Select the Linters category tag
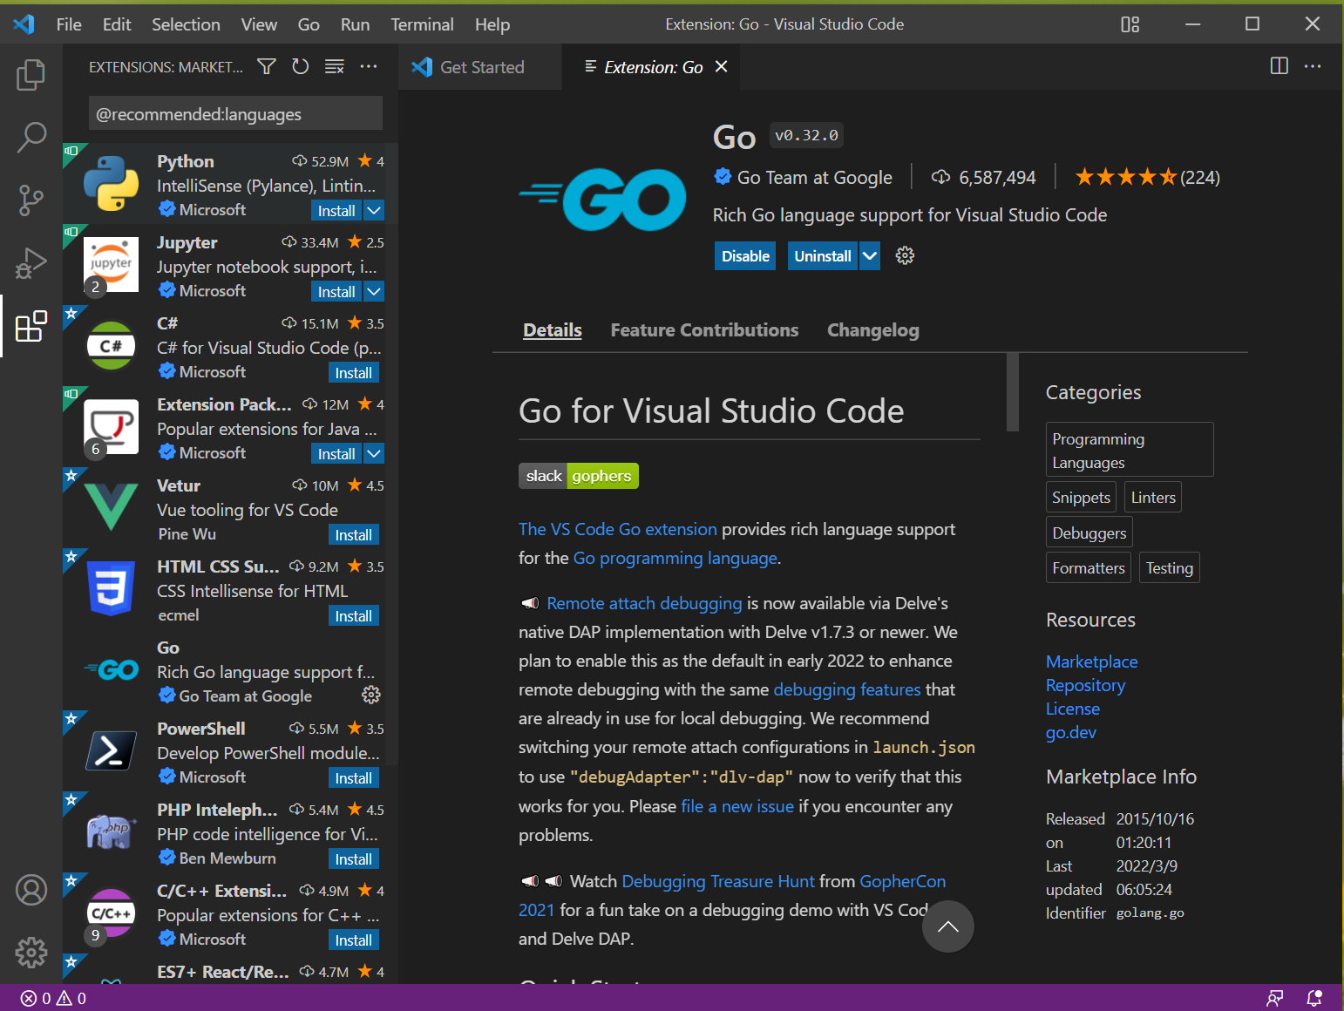 (x=1153, y=497)
